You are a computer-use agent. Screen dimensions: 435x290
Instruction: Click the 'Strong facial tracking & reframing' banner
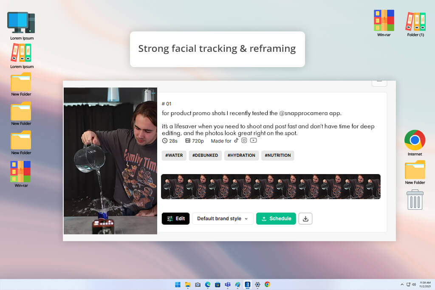(x=217, y=49)
